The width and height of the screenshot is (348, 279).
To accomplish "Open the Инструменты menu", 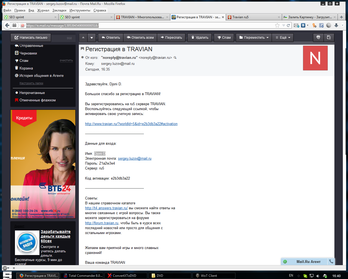I will [x=80, y=10].
